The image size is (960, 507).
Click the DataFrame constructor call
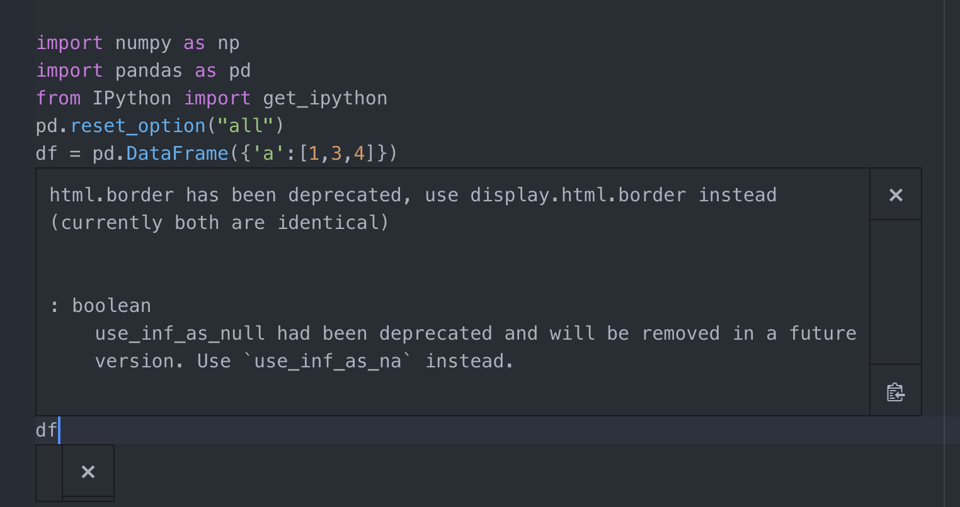pyautogui.click(x=177, y=153)
